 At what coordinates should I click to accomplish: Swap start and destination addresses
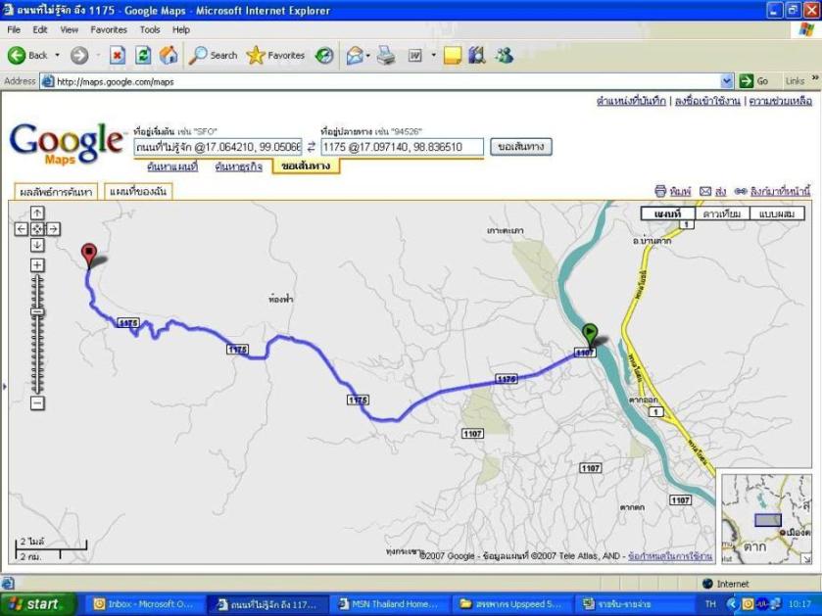(312, 147)
